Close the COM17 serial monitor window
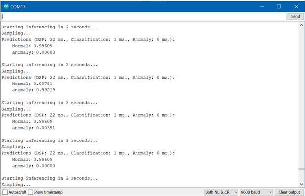 [x=296, y=6]
